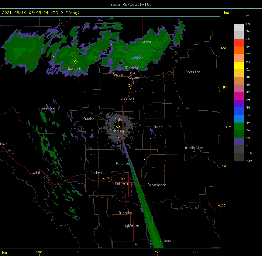This screenshot has height=256, width=262.
Task: Click the yellow diamond marker above Calgary label
Action: [123, 179]
